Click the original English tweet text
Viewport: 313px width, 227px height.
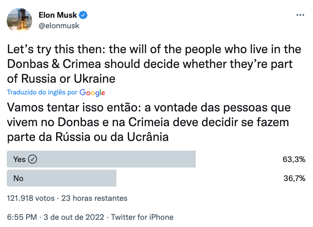154,64
